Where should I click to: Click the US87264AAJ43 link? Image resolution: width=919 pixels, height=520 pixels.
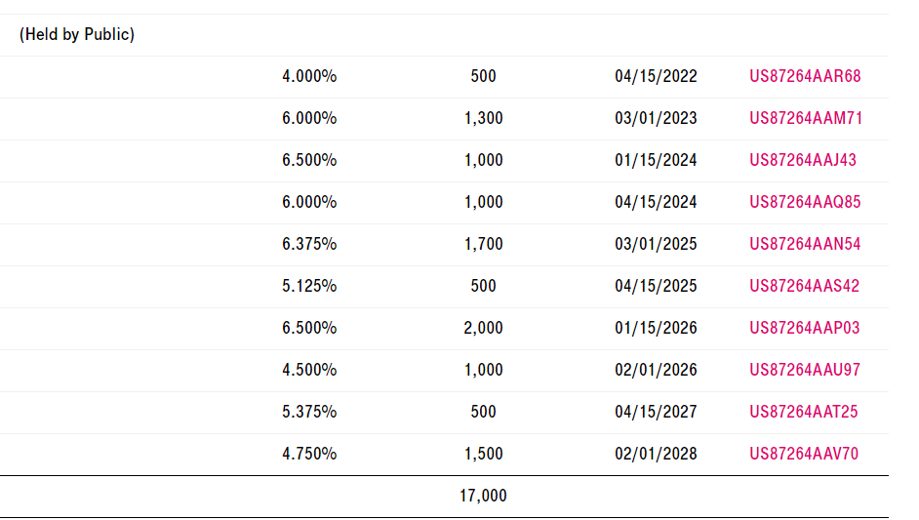(x=803, y=160)
